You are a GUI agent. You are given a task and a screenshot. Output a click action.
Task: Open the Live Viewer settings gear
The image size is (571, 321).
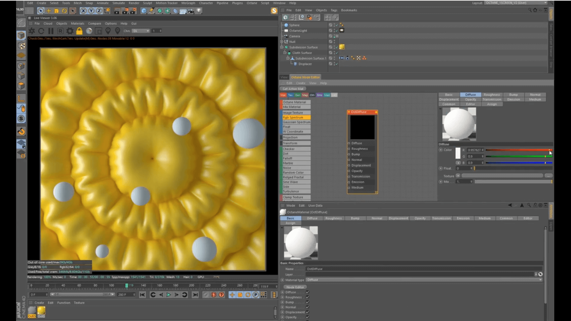pos(70,31)
